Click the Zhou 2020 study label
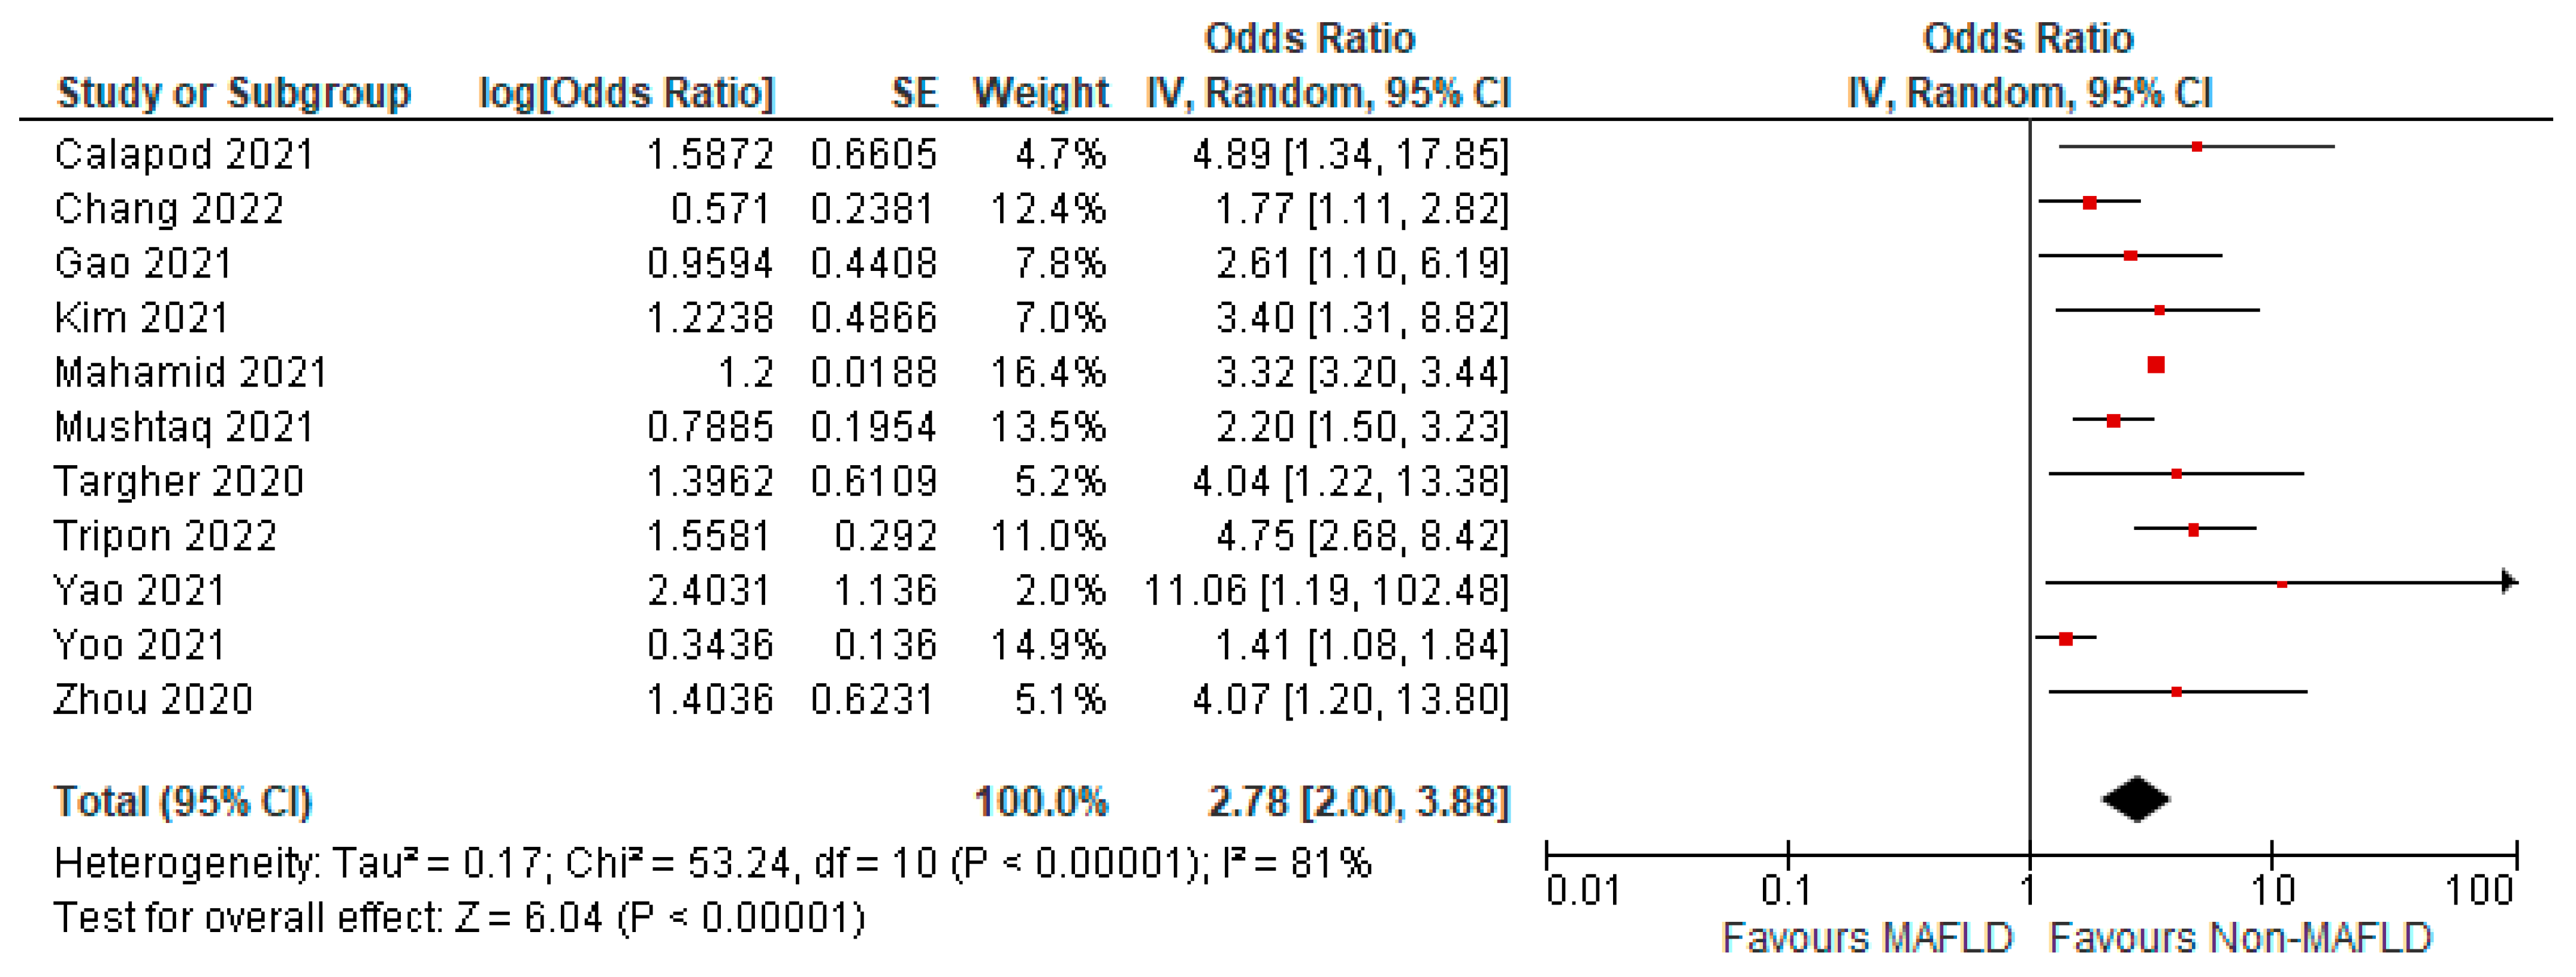The image size is (2576, 977). click(153, 699)
